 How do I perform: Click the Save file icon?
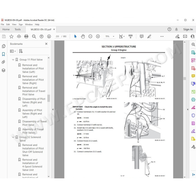(4, 36)
